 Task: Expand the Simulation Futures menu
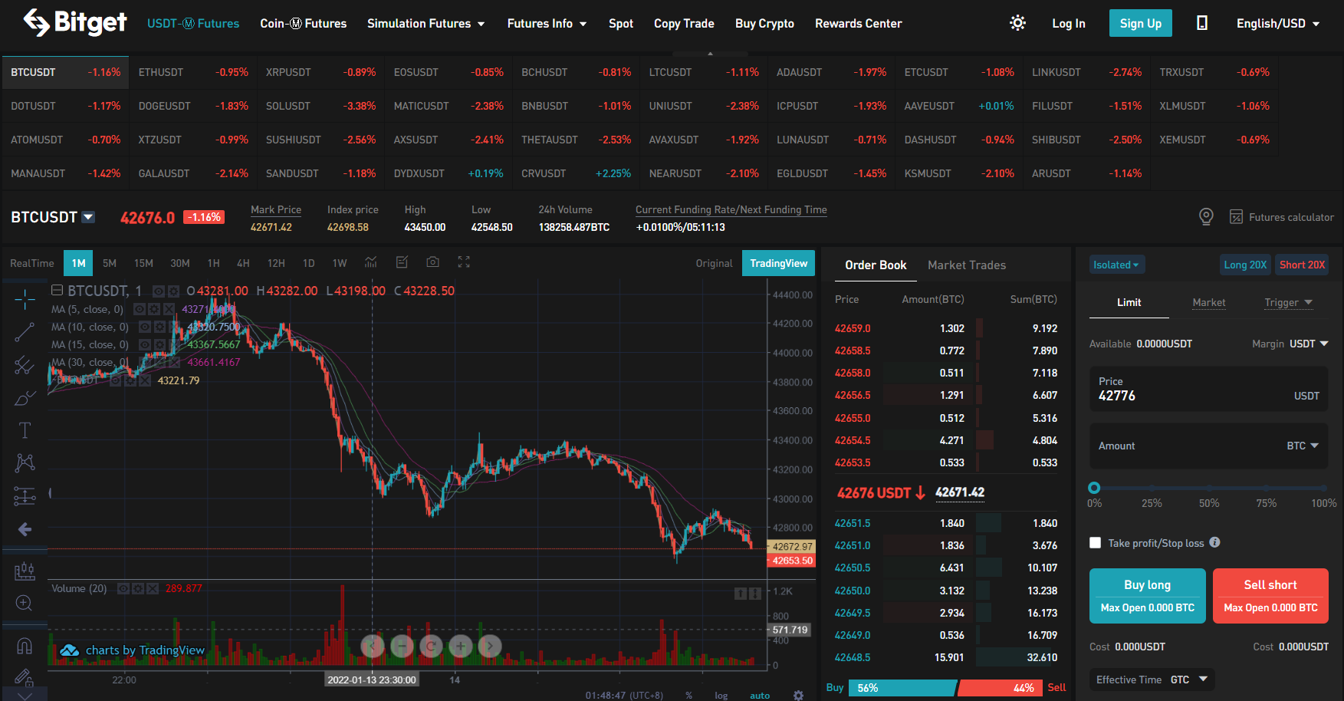pyautogui.click(x=426, y=23)
